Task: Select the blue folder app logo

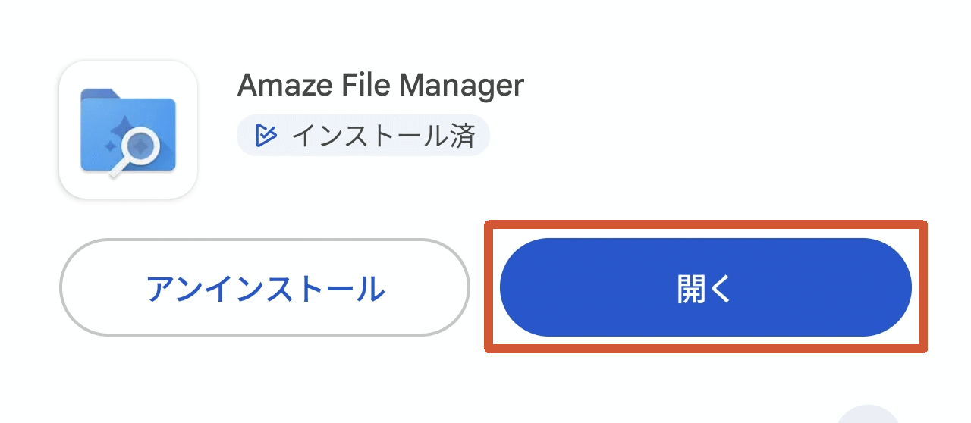Action: [127, 130]
